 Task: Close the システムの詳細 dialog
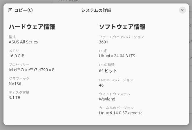[182, 10]
